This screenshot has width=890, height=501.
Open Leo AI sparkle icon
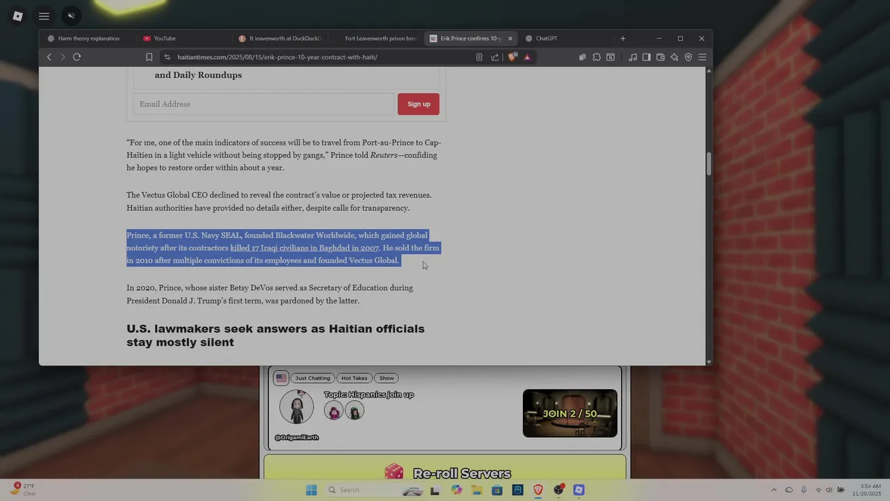click(674, 57)
